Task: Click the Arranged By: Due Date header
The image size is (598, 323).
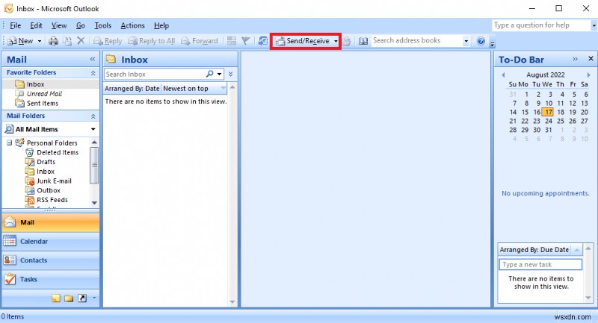Action: click(x=534, y=250)
